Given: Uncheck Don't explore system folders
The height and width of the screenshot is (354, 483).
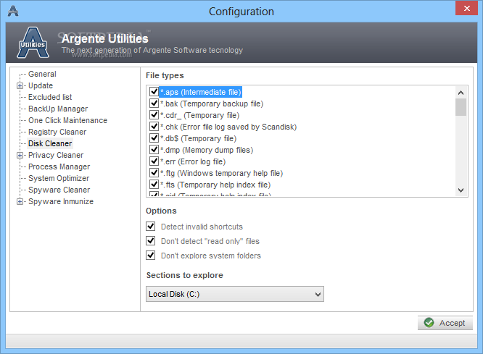Looking at the screenshot, I should click(151, 256).
